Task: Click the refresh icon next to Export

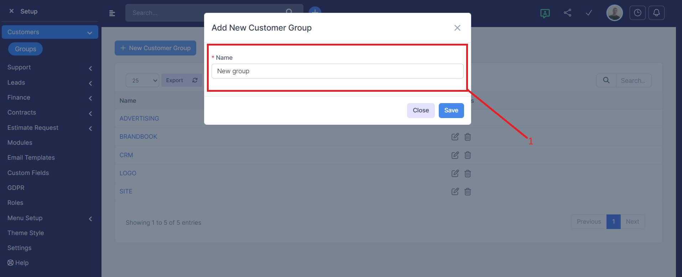Action: tap(195, 80)
